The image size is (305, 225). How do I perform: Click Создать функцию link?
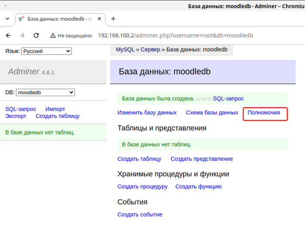point(198,186)
